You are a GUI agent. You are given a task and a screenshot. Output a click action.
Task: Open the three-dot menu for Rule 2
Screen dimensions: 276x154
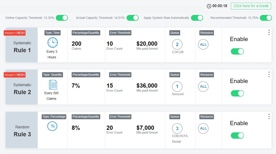click(269, 75)
